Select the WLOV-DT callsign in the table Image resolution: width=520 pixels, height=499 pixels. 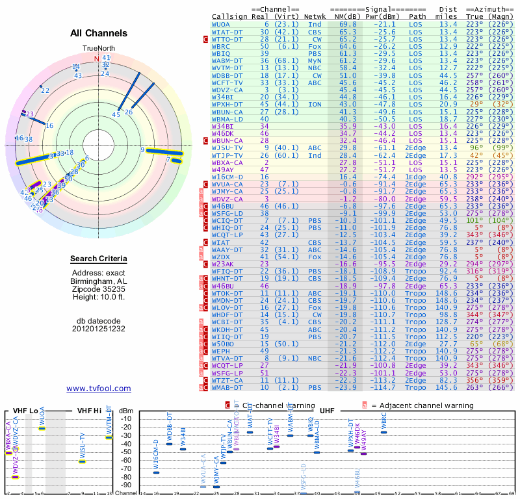coord(227,308)
